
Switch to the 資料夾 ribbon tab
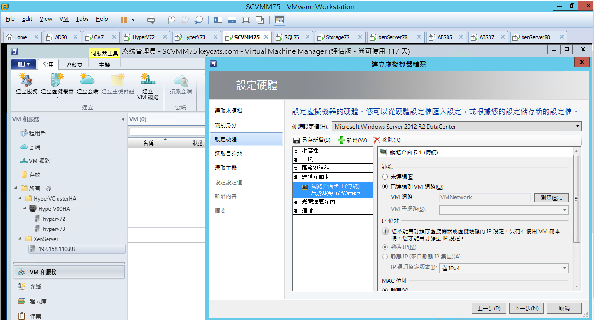(75, 65)
